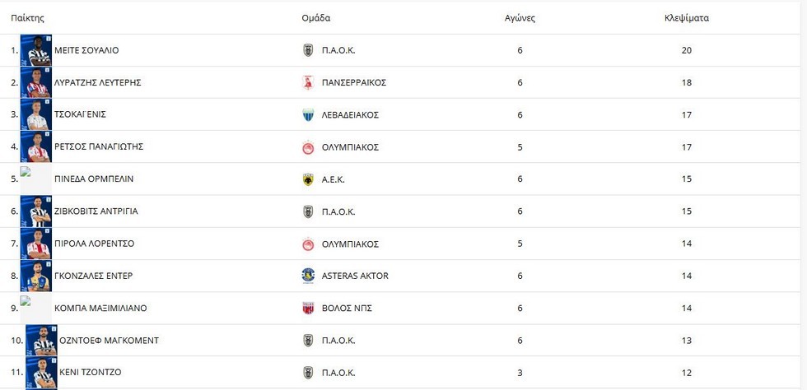Click the Πανσερραϊκός team logo
807x390 pixels.
tap(308, 82)
